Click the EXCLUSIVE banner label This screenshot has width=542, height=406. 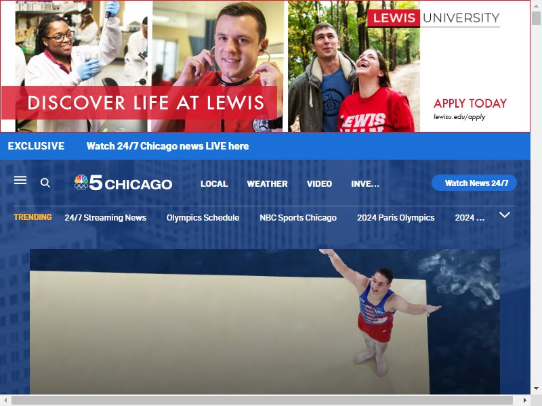[x=37, y=146]
